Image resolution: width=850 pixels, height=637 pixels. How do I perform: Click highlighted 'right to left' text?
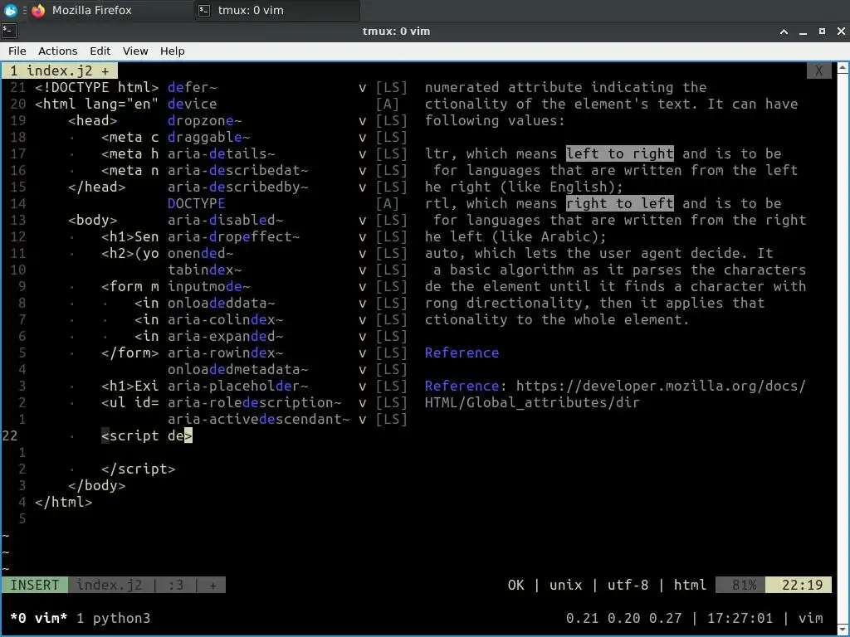point(619,203)
